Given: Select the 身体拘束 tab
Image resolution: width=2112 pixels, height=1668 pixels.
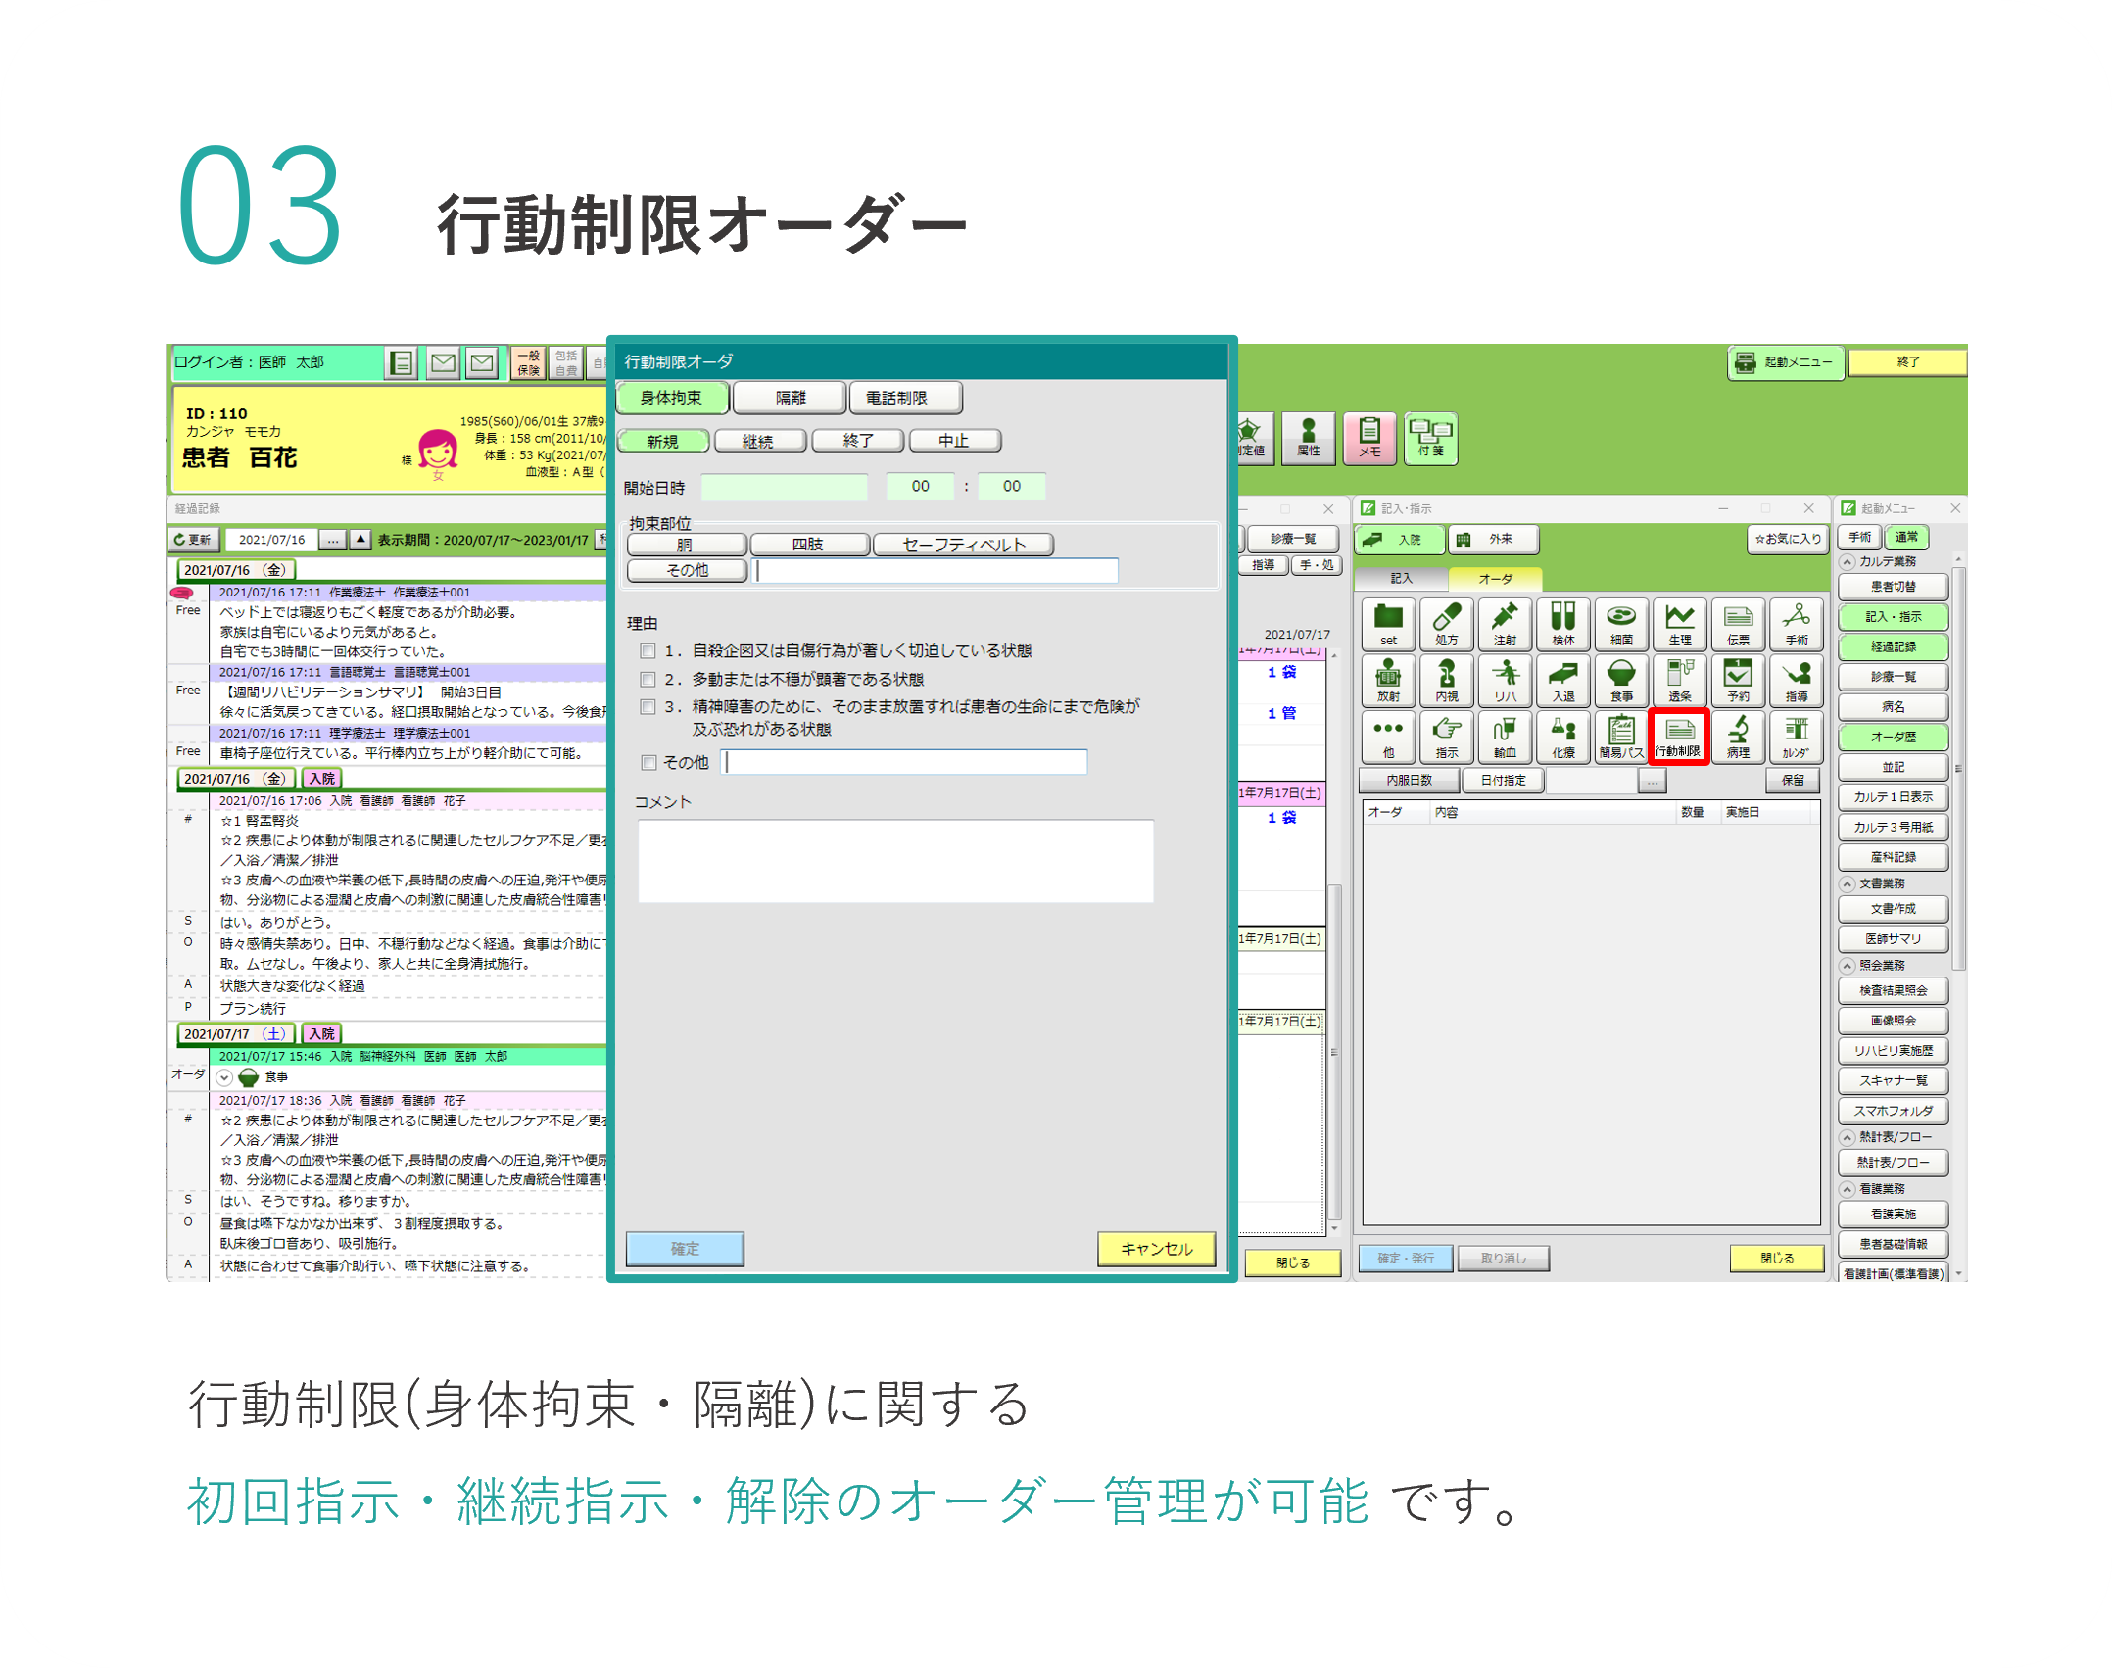Looking at the screenshot, I should [x=672, y=398].
